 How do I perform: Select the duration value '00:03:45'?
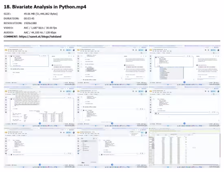click(29, 19)
